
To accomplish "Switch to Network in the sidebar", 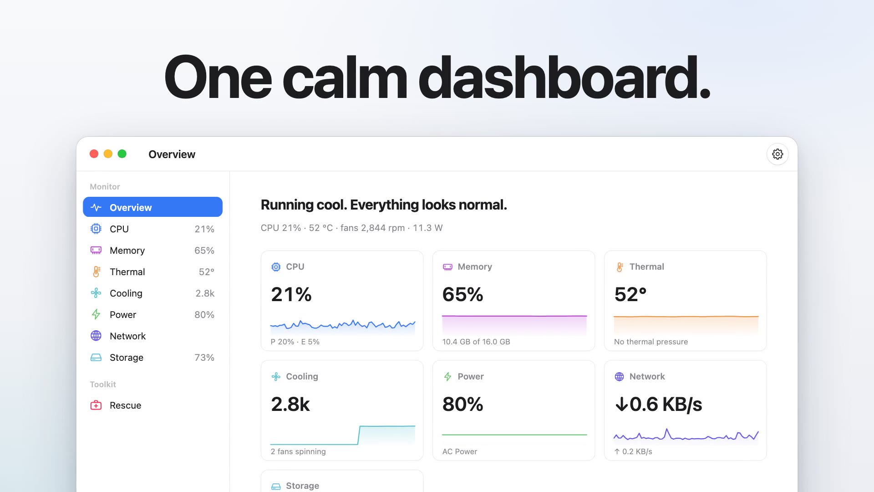I will click(x=152, y=336).
